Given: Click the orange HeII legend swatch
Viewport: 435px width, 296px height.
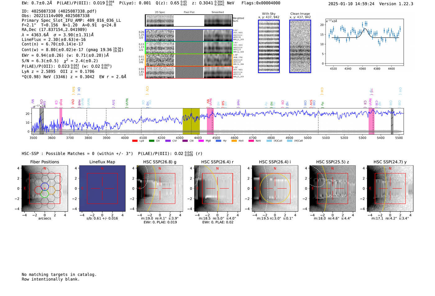Looking at the screenshot, I should 234,141.
